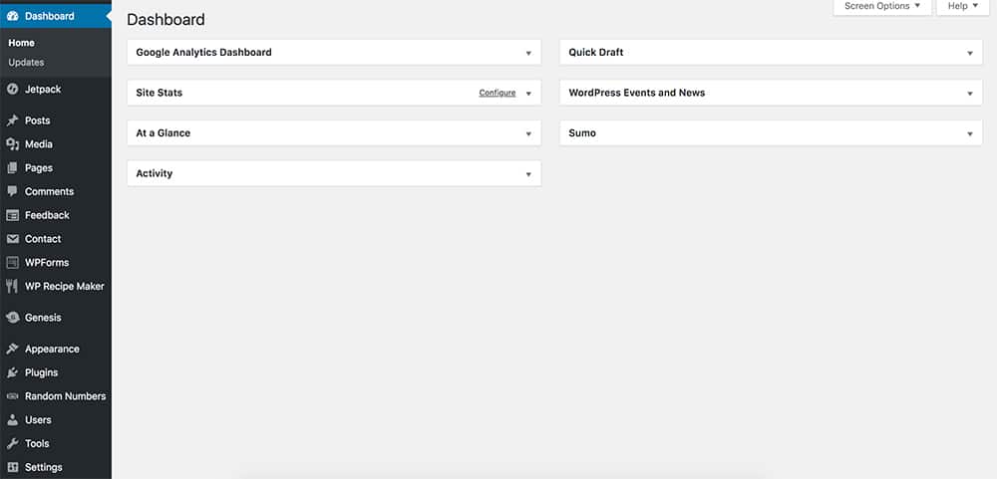Click the WP Recipe Maker fork icon
This screenshot has width=997, height=479.
point(12,287)
